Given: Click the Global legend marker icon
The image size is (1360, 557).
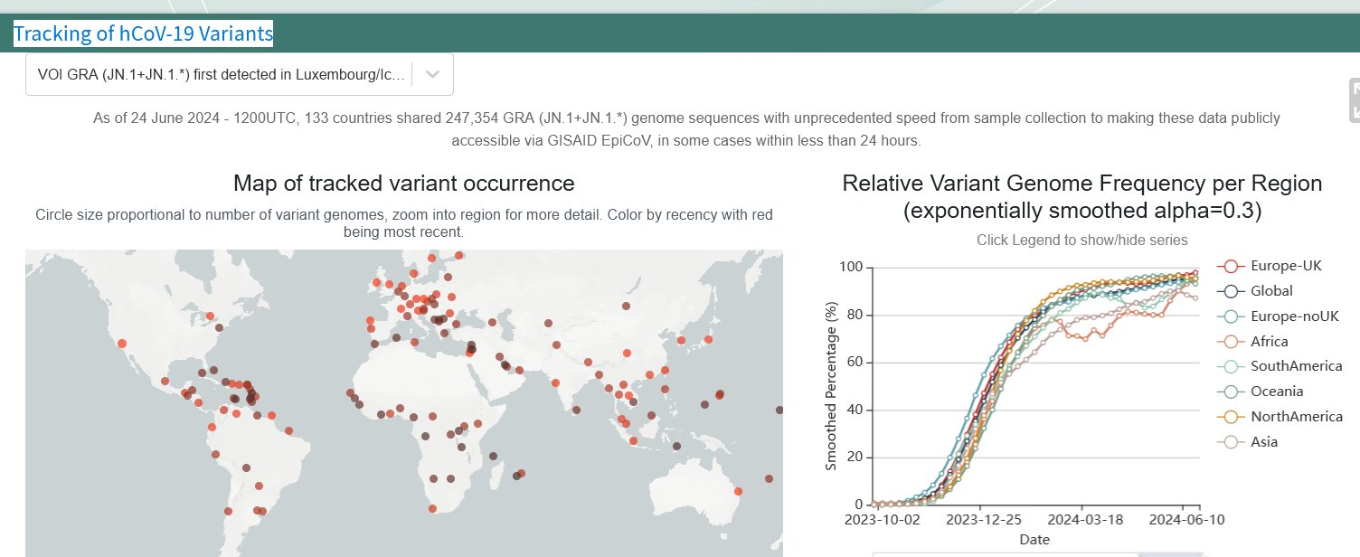Looking at the screenshot, I should click(1231, 291).
